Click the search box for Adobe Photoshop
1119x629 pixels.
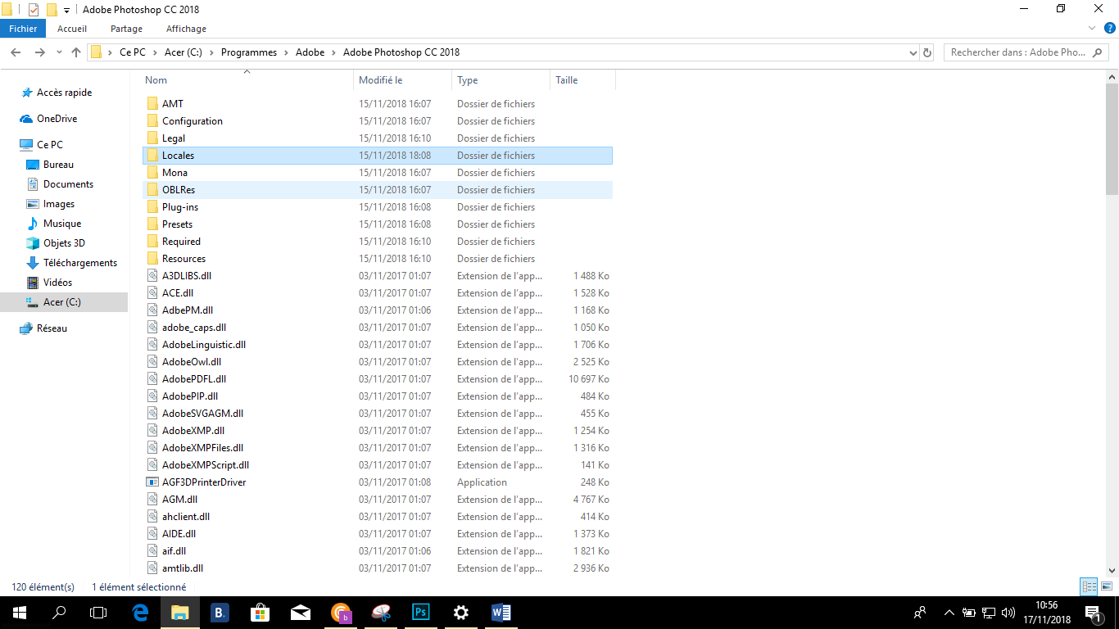1026,52
